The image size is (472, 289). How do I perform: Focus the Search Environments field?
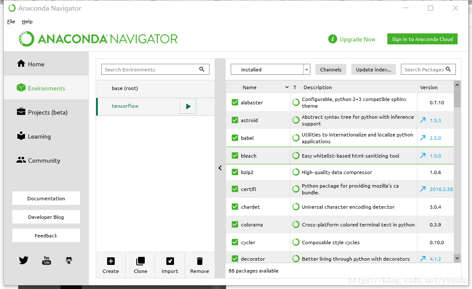pos(155,69)
